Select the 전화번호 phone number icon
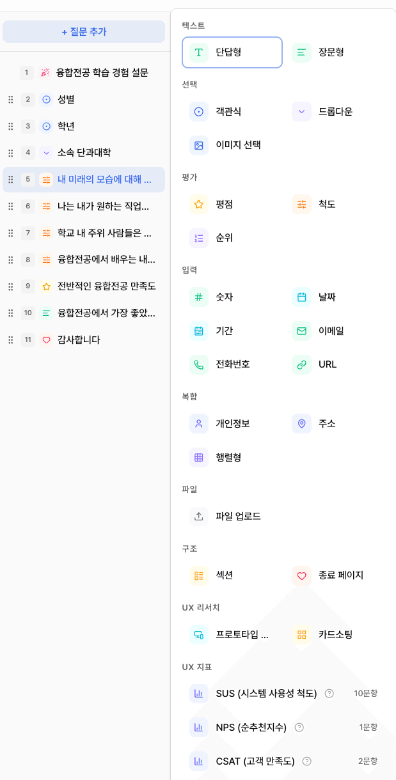The image size is (396, 780). [x=199, y=364]
